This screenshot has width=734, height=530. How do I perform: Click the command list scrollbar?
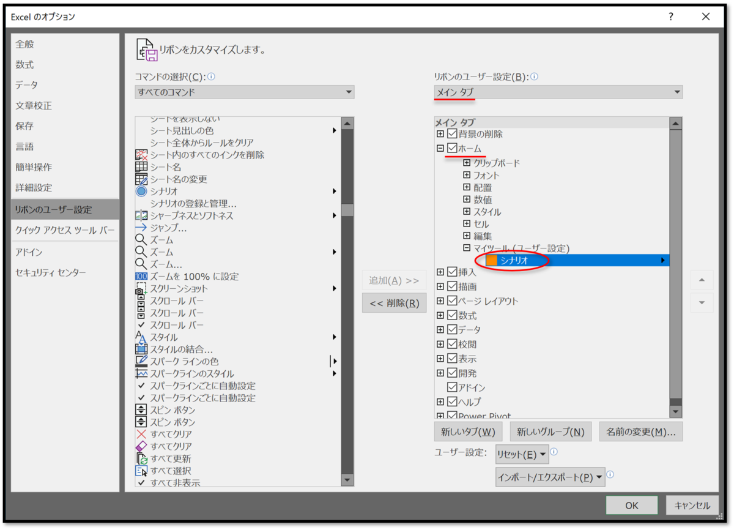coord(347,209)
